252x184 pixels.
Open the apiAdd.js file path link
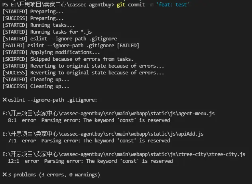(x=104, y=134)
